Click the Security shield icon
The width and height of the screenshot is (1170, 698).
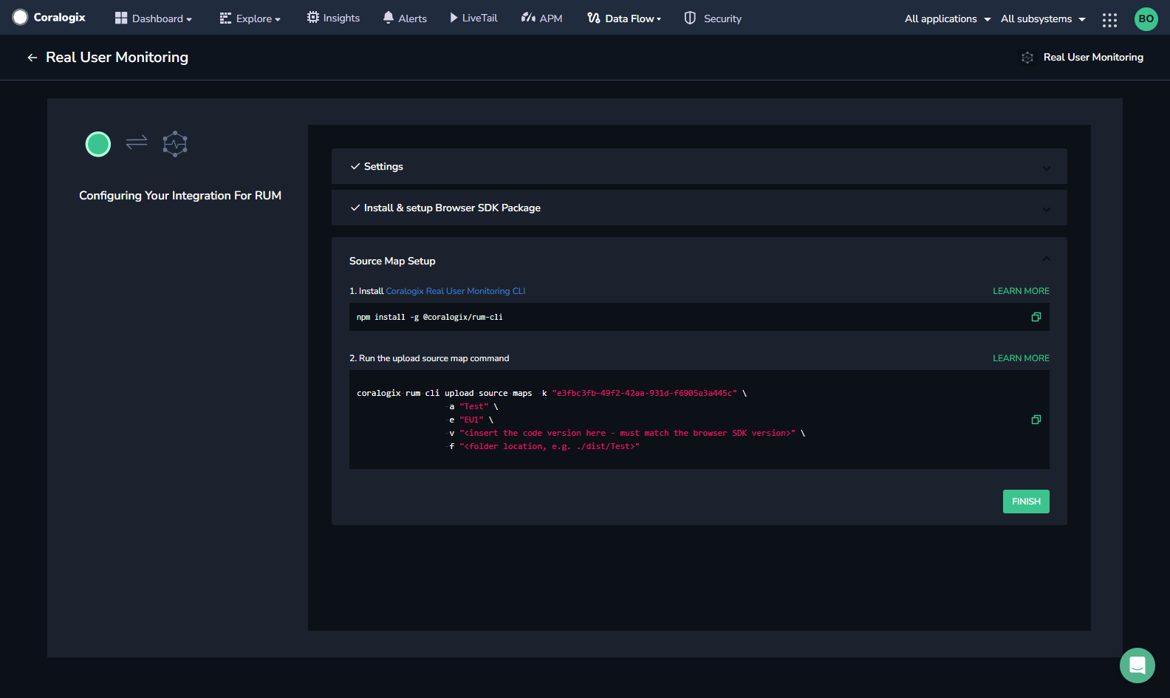pyautogui.click(x=690, y=18)
